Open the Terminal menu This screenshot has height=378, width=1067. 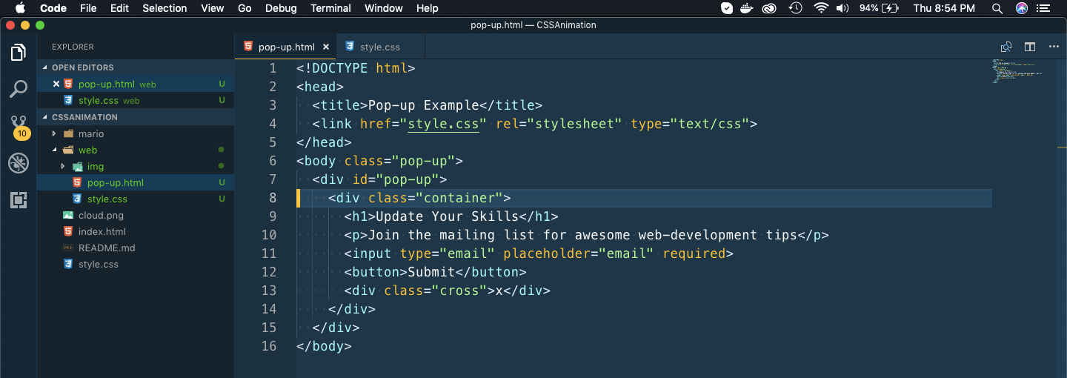[330, 8]
